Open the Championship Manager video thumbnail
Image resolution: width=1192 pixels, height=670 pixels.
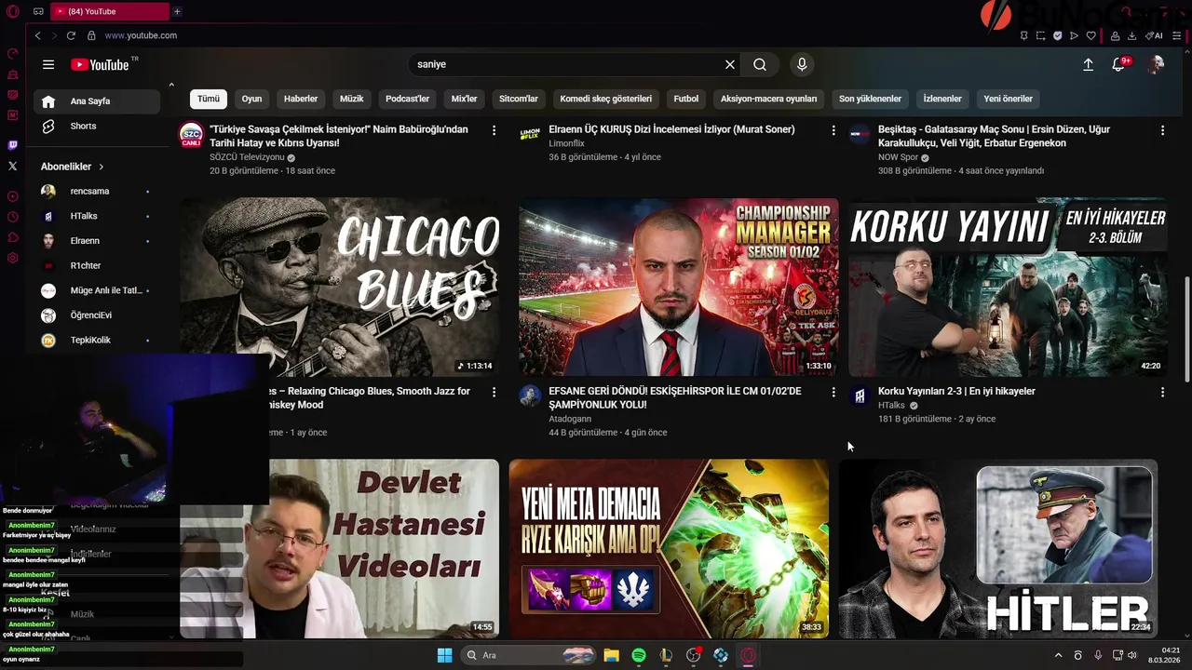click(x=679, y=287)
